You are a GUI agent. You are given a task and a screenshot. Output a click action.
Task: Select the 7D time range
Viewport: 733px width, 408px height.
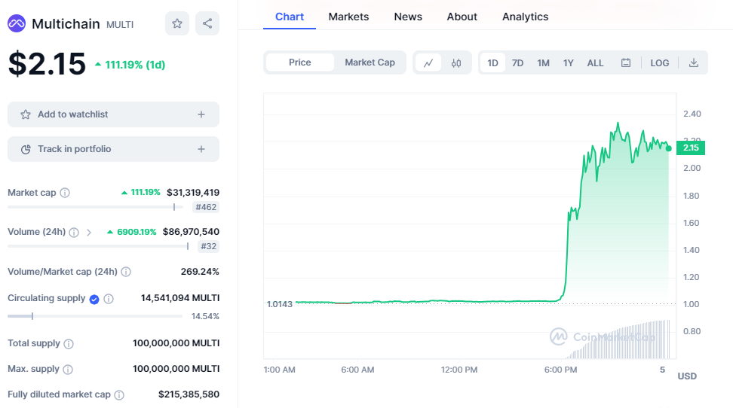(517, 62)
